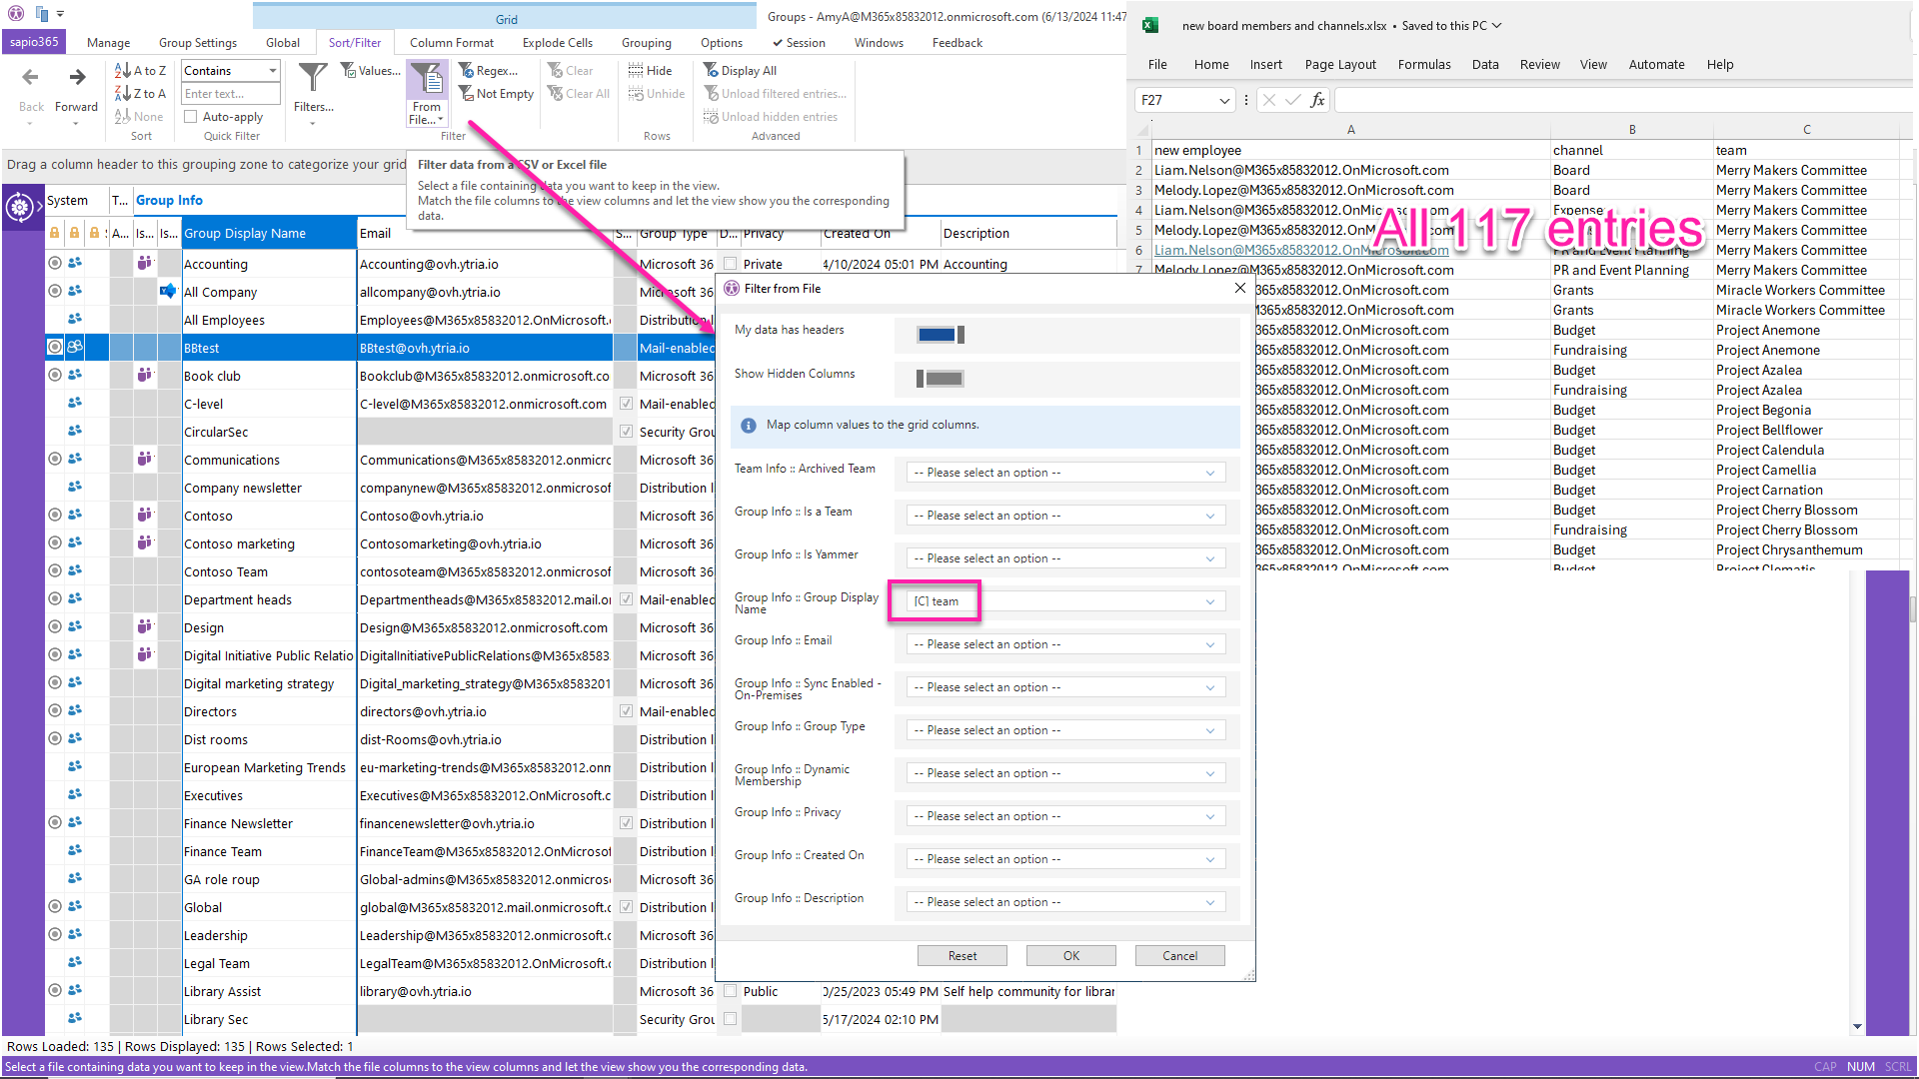Open the sapio365 gear sidebar icon
Viewport: 1919px width, 1079px height.
19,208
